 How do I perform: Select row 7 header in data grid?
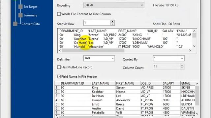[x=57, y=112]
